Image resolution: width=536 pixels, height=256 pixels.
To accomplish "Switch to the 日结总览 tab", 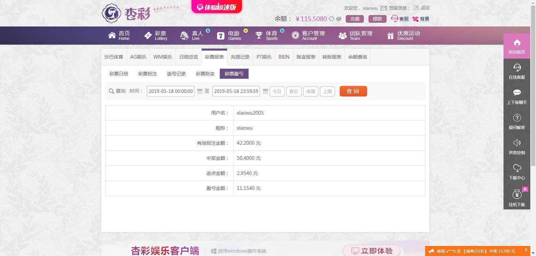I will click(x=189, y=57).
